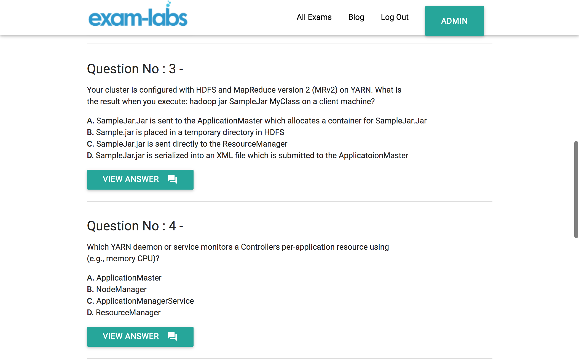This screenshot has height=361, width=579.
Task: Choose option D about serialized XML file
Action: pyautogui.click(x=247, y=155)
